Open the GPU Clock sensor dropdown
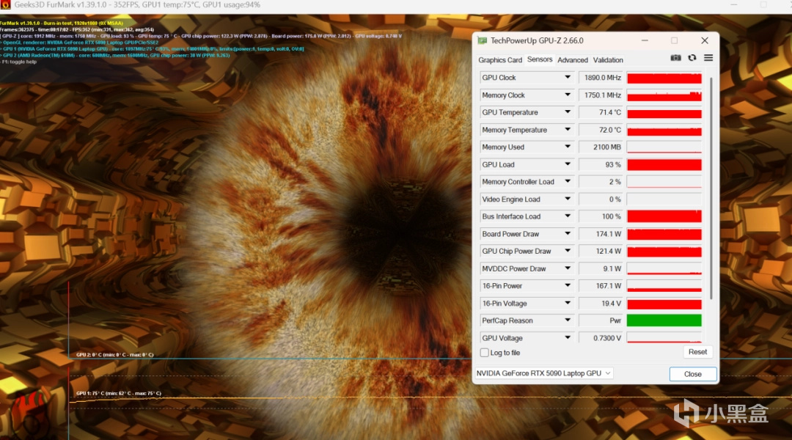 pos(567,77)
